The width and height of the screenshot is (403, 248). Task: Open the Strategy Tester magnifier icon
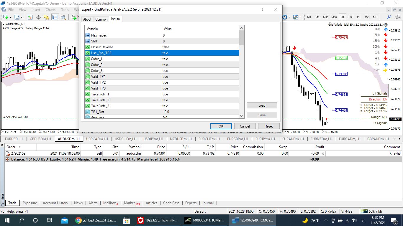click(63, 17)
